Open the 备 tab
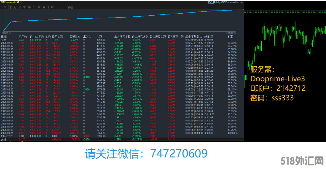 (x=44, y=7)
